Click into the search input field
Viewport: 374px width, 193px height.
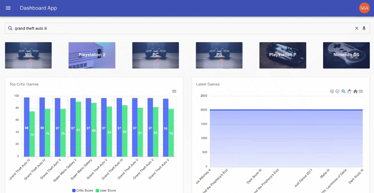click(184, 28)
